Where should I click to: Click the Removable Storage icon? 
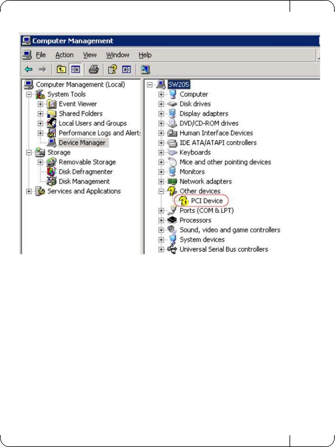click(51, 162)
